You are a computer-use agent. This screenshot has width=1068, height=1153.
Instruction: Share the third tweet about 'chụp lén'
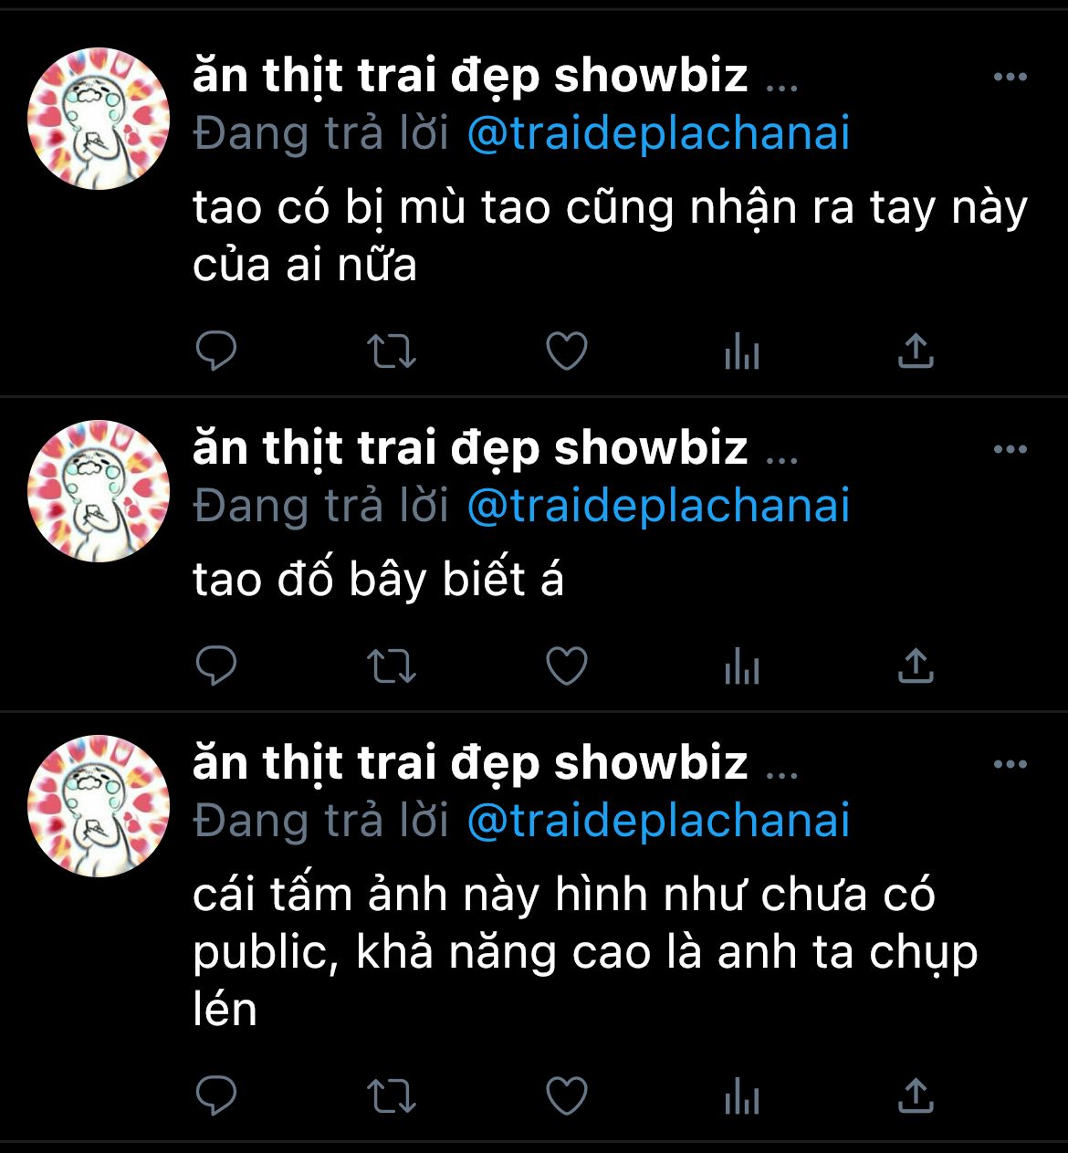[916, 1095]
